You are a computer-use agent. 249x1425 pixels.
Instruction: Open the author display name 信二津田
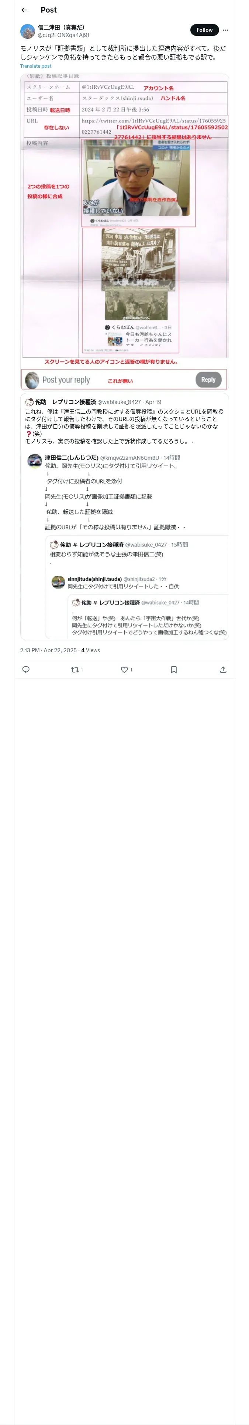(61, 27)
